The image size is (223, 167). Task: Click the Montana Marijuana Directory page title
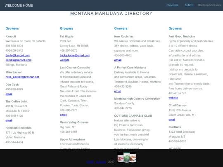tap(111, 14)
